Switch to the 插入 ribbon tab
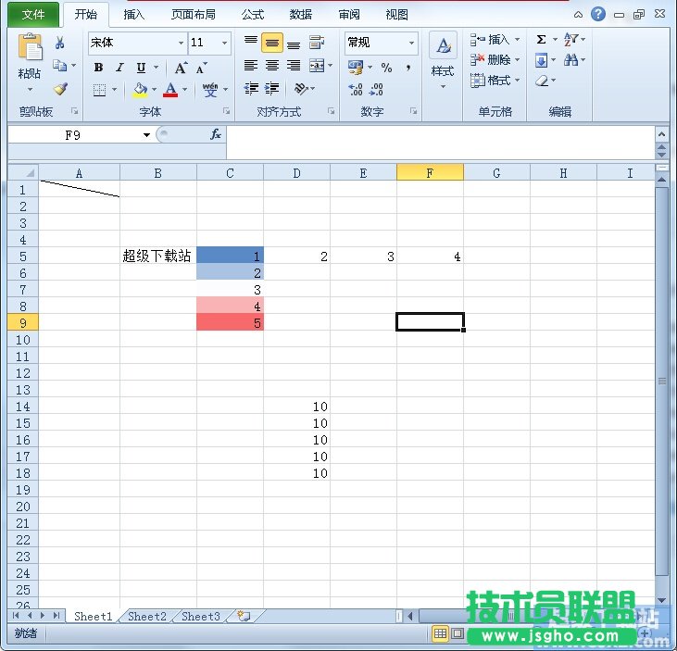 [134, 15]
